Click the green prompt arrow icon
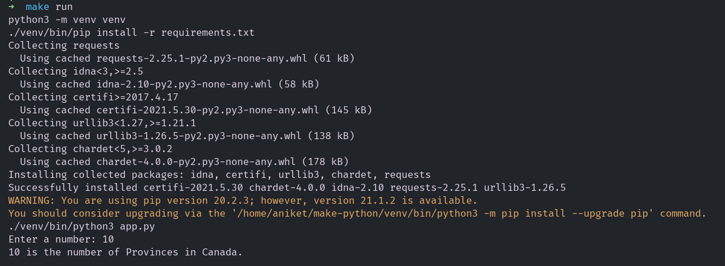The width and height of the screenshot is (725, 266). [x=12, y=6]
